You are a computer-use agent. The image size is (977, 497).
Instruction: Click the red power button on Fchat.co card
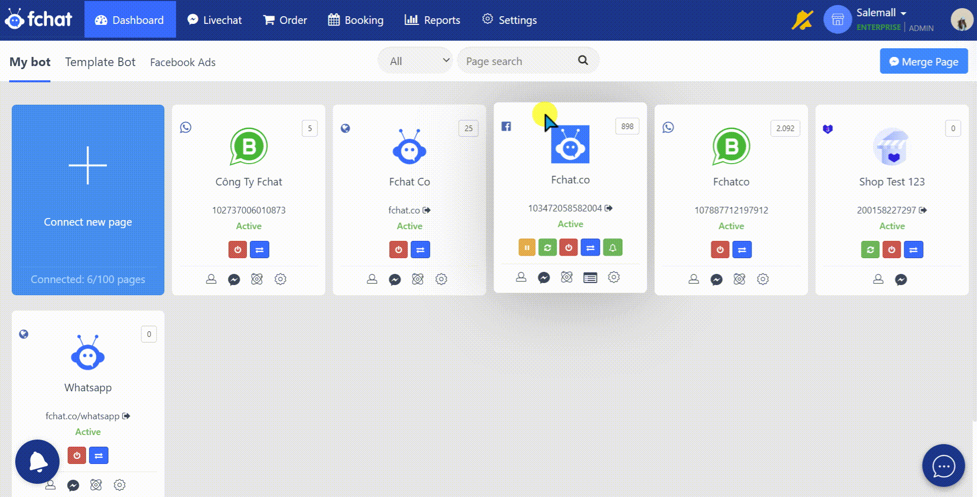click(x=568, y=247)
